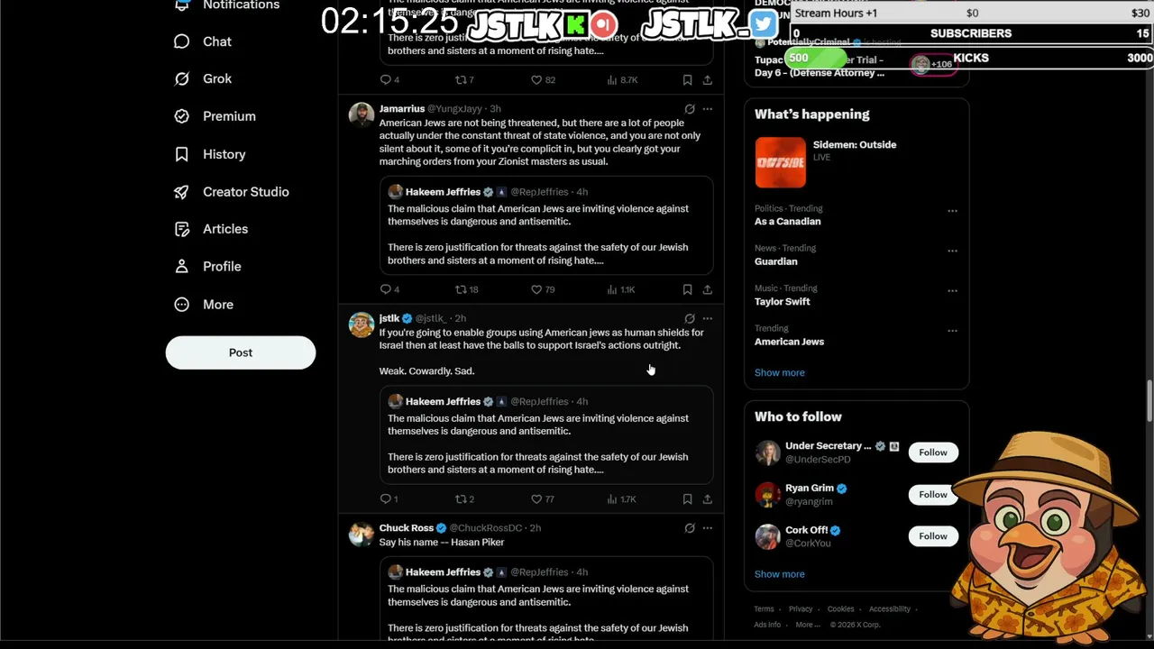This screenshot has width=1154, height=649.
Task: View analytics showing 1.1K views
Action: coord(621,289)
